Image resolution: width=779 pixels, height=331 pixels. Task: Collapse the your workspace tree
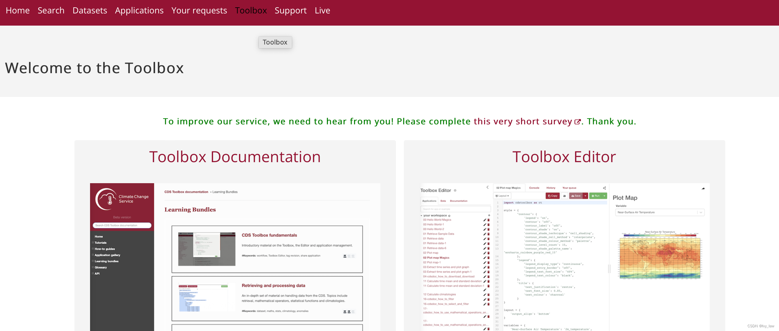pos(422,215)
